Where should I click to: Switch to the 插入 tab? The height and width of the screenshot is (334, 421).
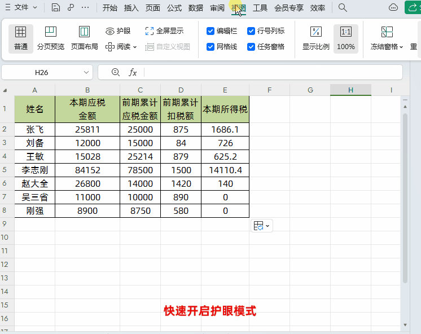click(x=131, y=8)
